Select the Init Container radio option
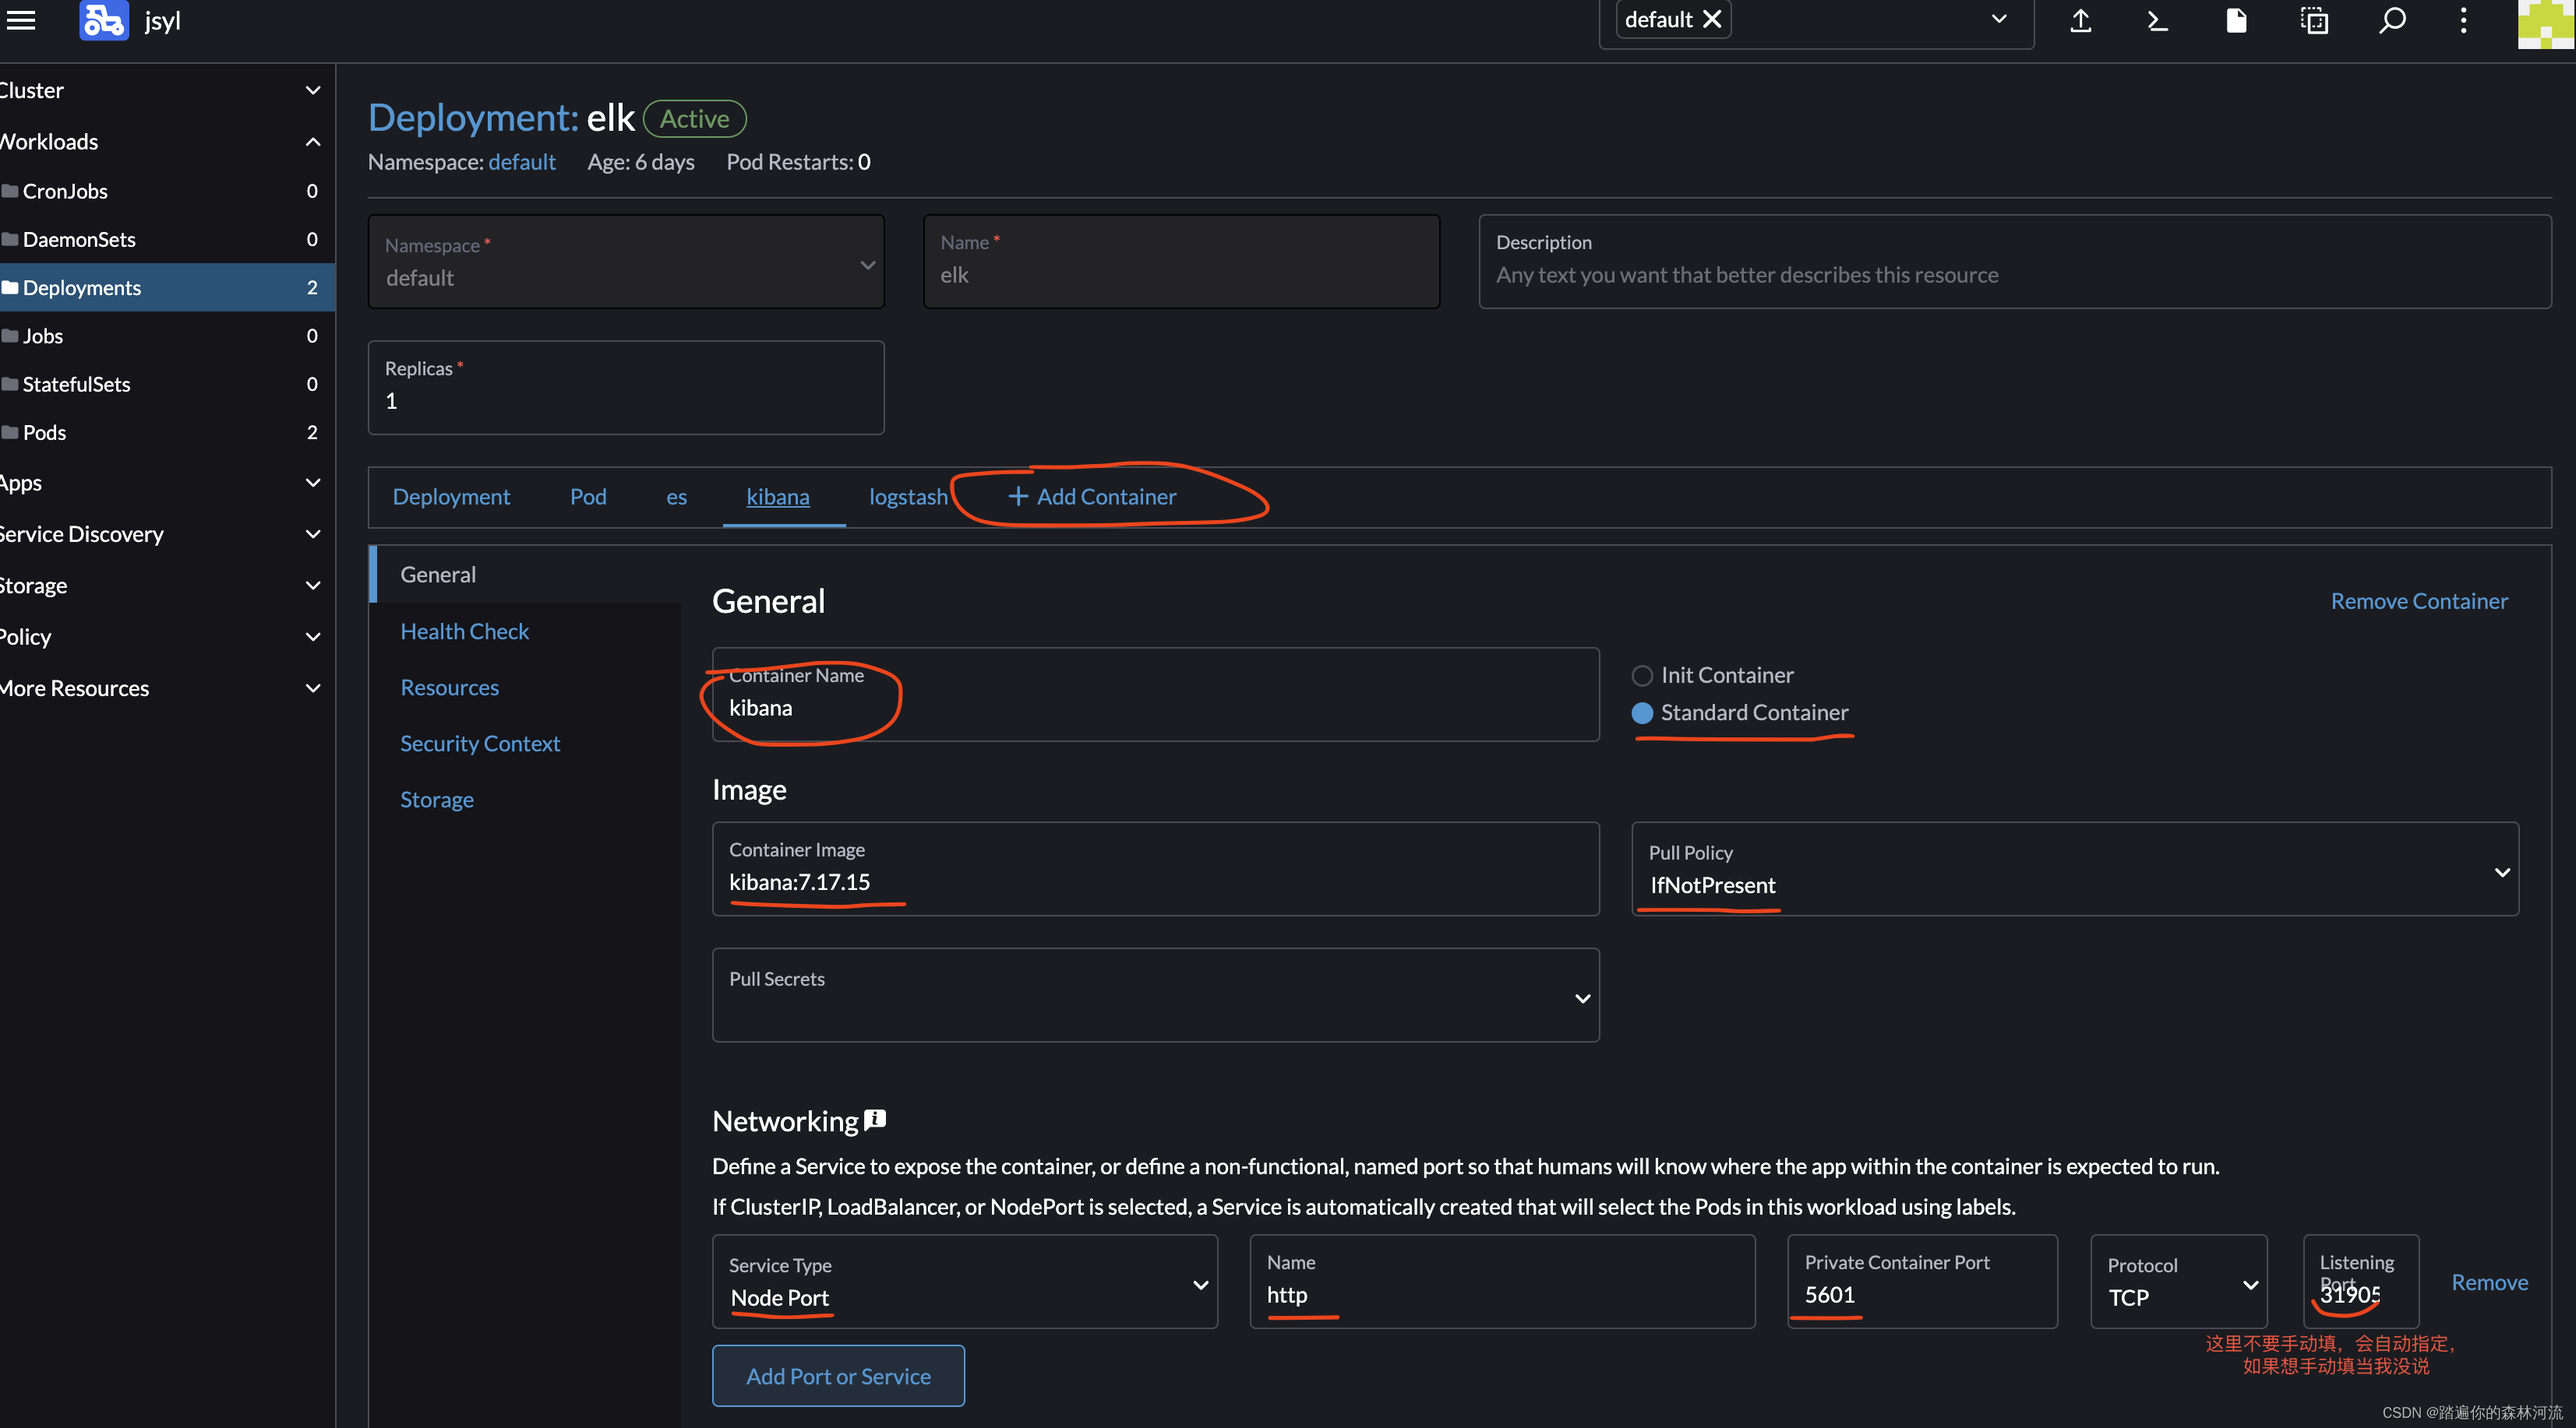The image size is (2576, 1428). pyautogui.click(x=1642, y=676)
